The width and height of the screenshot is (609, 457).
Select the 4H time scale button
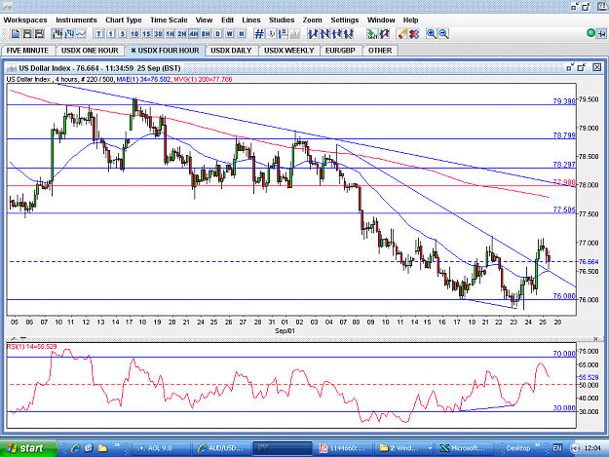194,34
